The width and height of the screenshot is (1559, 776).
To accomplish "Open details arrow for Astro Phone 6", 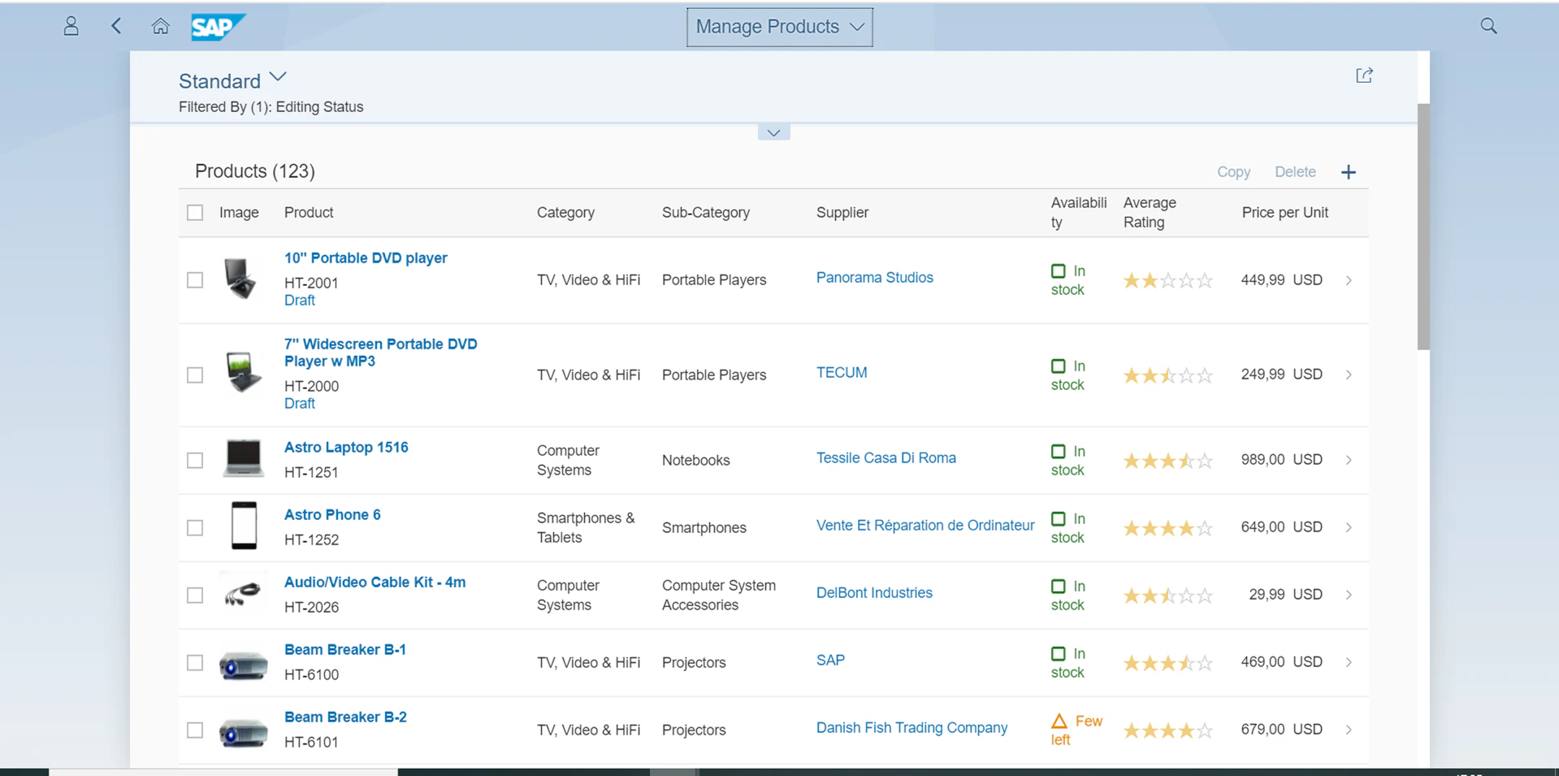I will point(1349,527).
